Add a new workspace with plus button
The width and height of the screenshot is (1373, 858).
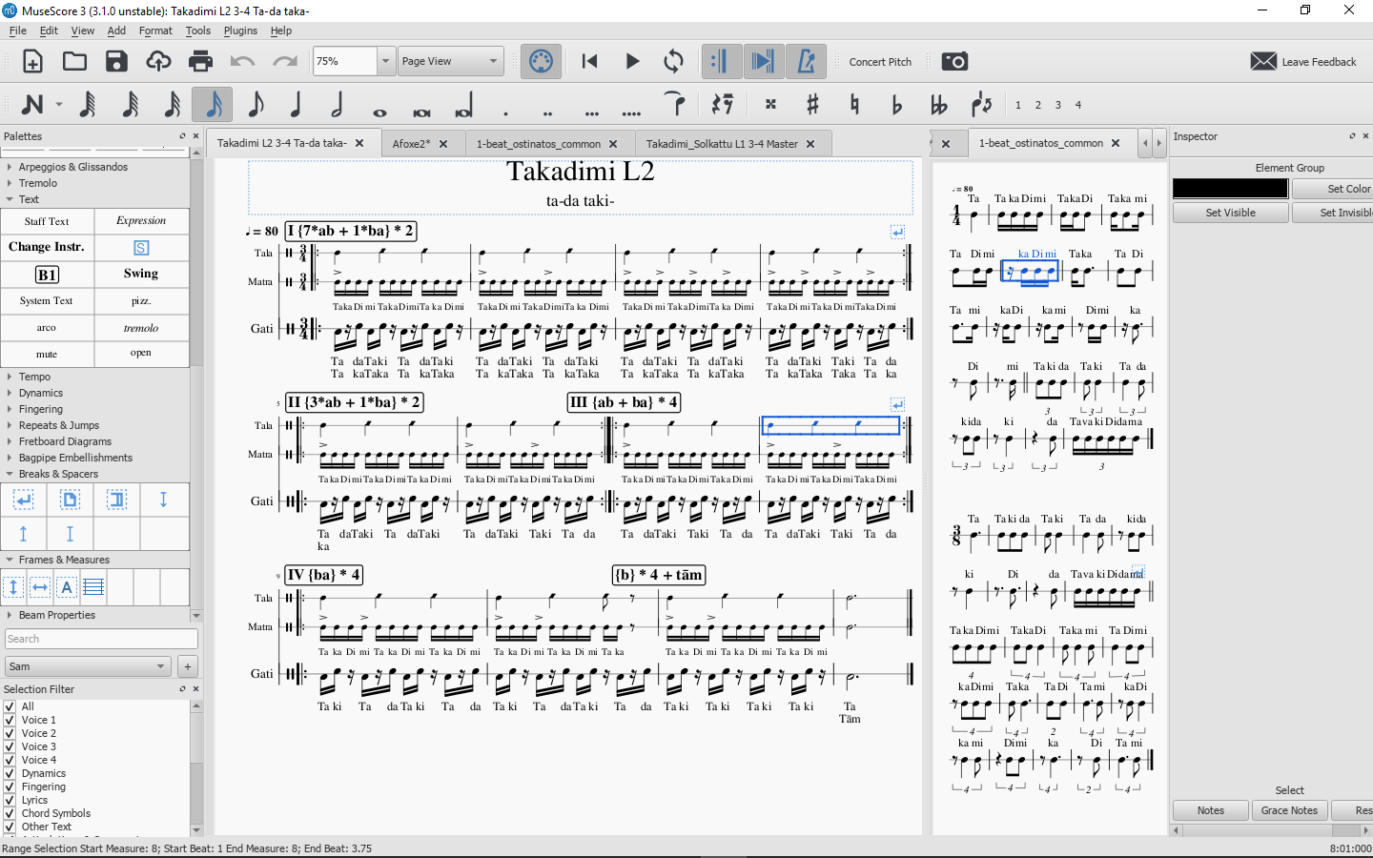click(188, 666)
